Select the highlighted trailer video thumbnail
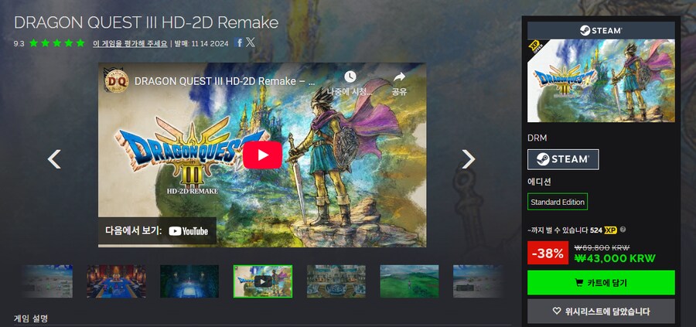The image size is (696, 327). [263, 281]
